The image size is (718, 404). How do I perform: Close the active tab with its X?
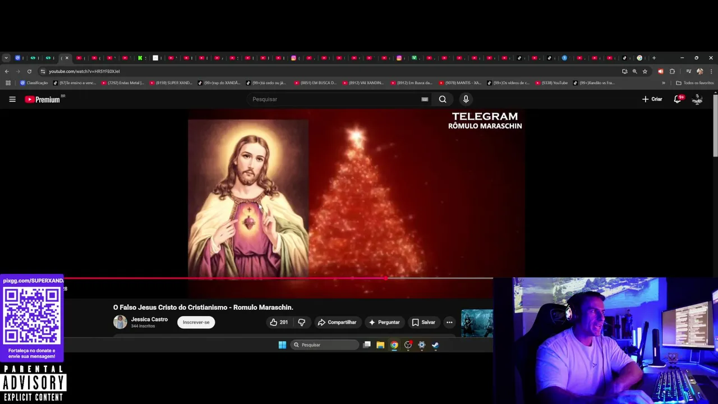click(67, 58)
